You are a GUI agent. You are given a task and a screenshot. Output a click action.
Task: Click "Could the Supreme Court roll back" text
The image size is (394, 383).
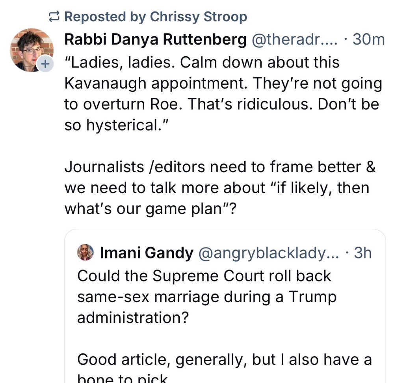point(204,275)
